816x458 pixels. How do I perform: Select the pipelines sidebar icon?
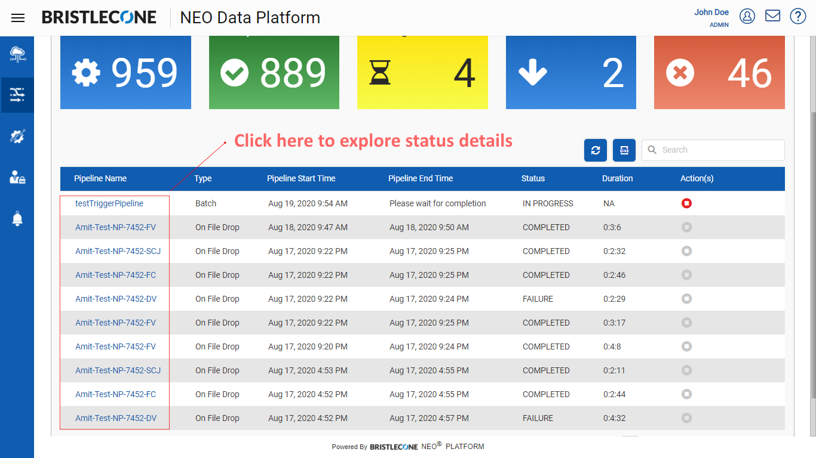[x=17, y=95]
